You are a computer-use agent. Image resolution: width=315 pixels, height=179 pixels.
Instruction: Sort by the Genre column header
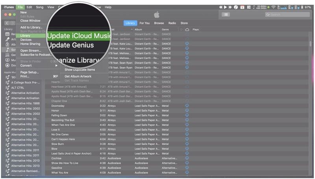point(165,30)
